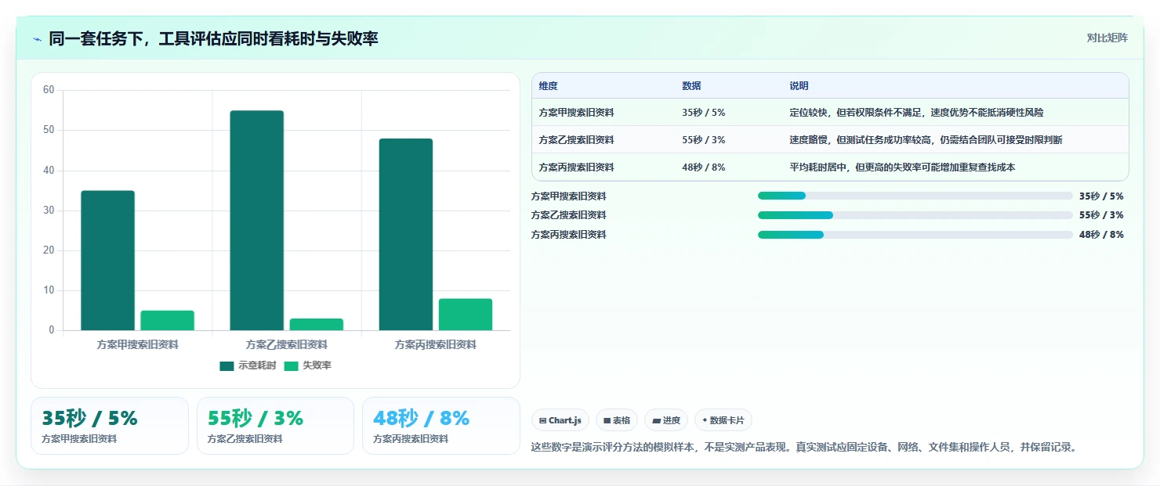Click the 方案甲 progress bar
The width and height of the screenshot is (1160, 486).
click(x=915, y=196)
